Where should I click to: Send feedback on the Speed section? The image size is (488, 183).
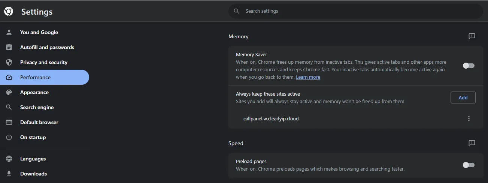point(472,143)
